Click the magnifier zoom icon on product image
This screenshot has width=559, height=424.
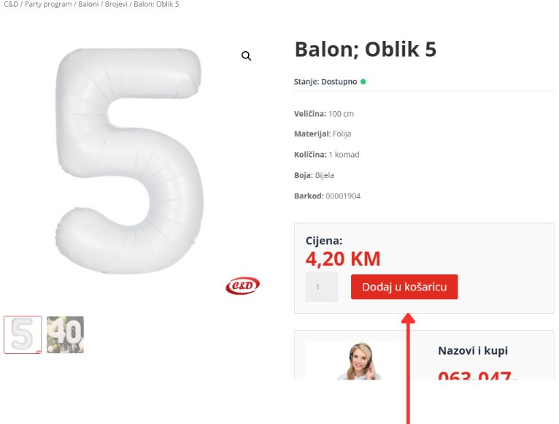pos(247,56)
